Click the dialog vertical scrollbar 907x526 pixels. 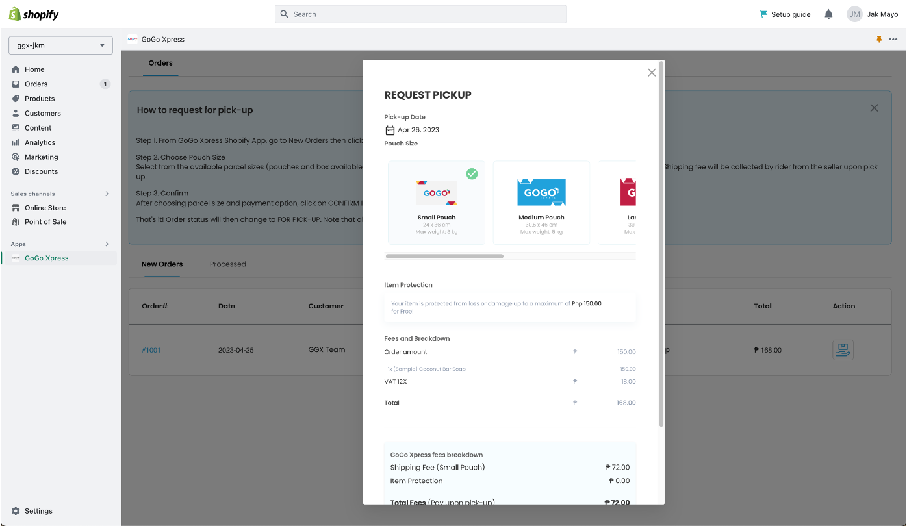coord(661,244)
